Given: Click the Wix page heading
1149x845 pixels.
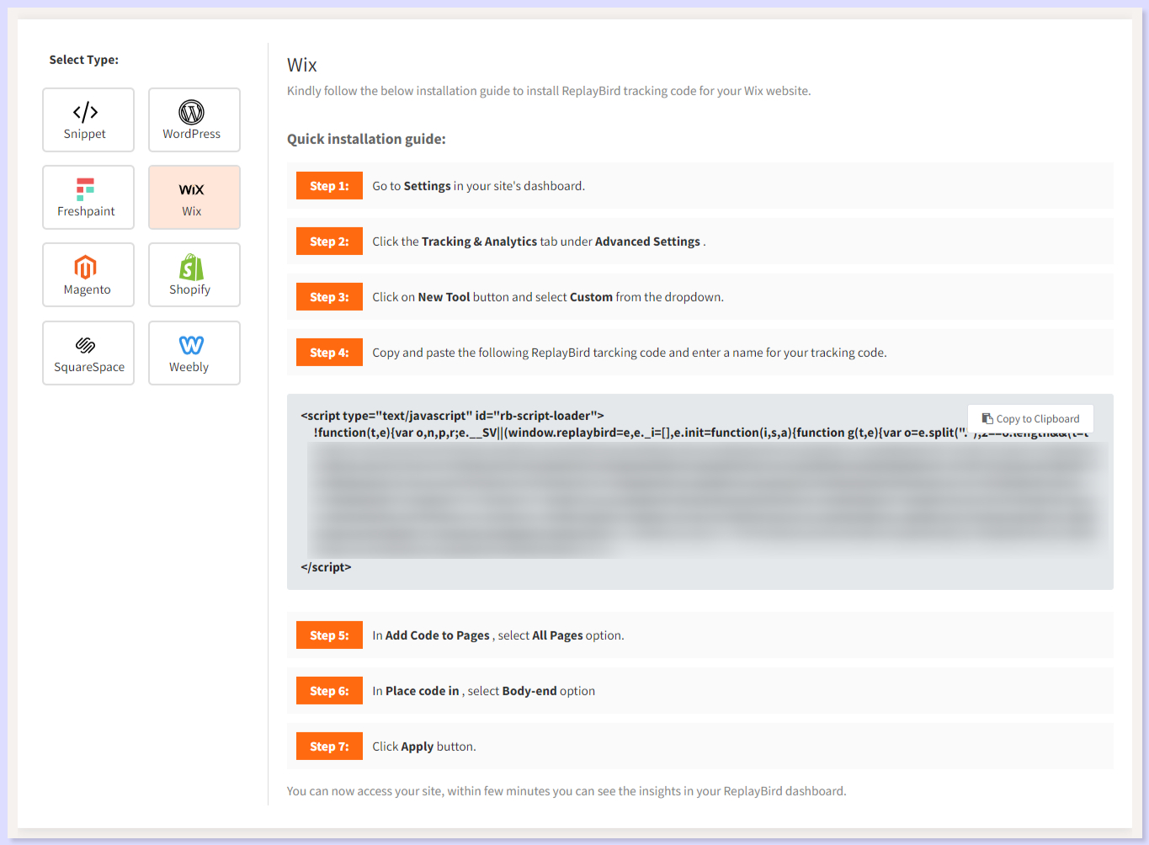Looking at the screenshot, I should (301, 64).
